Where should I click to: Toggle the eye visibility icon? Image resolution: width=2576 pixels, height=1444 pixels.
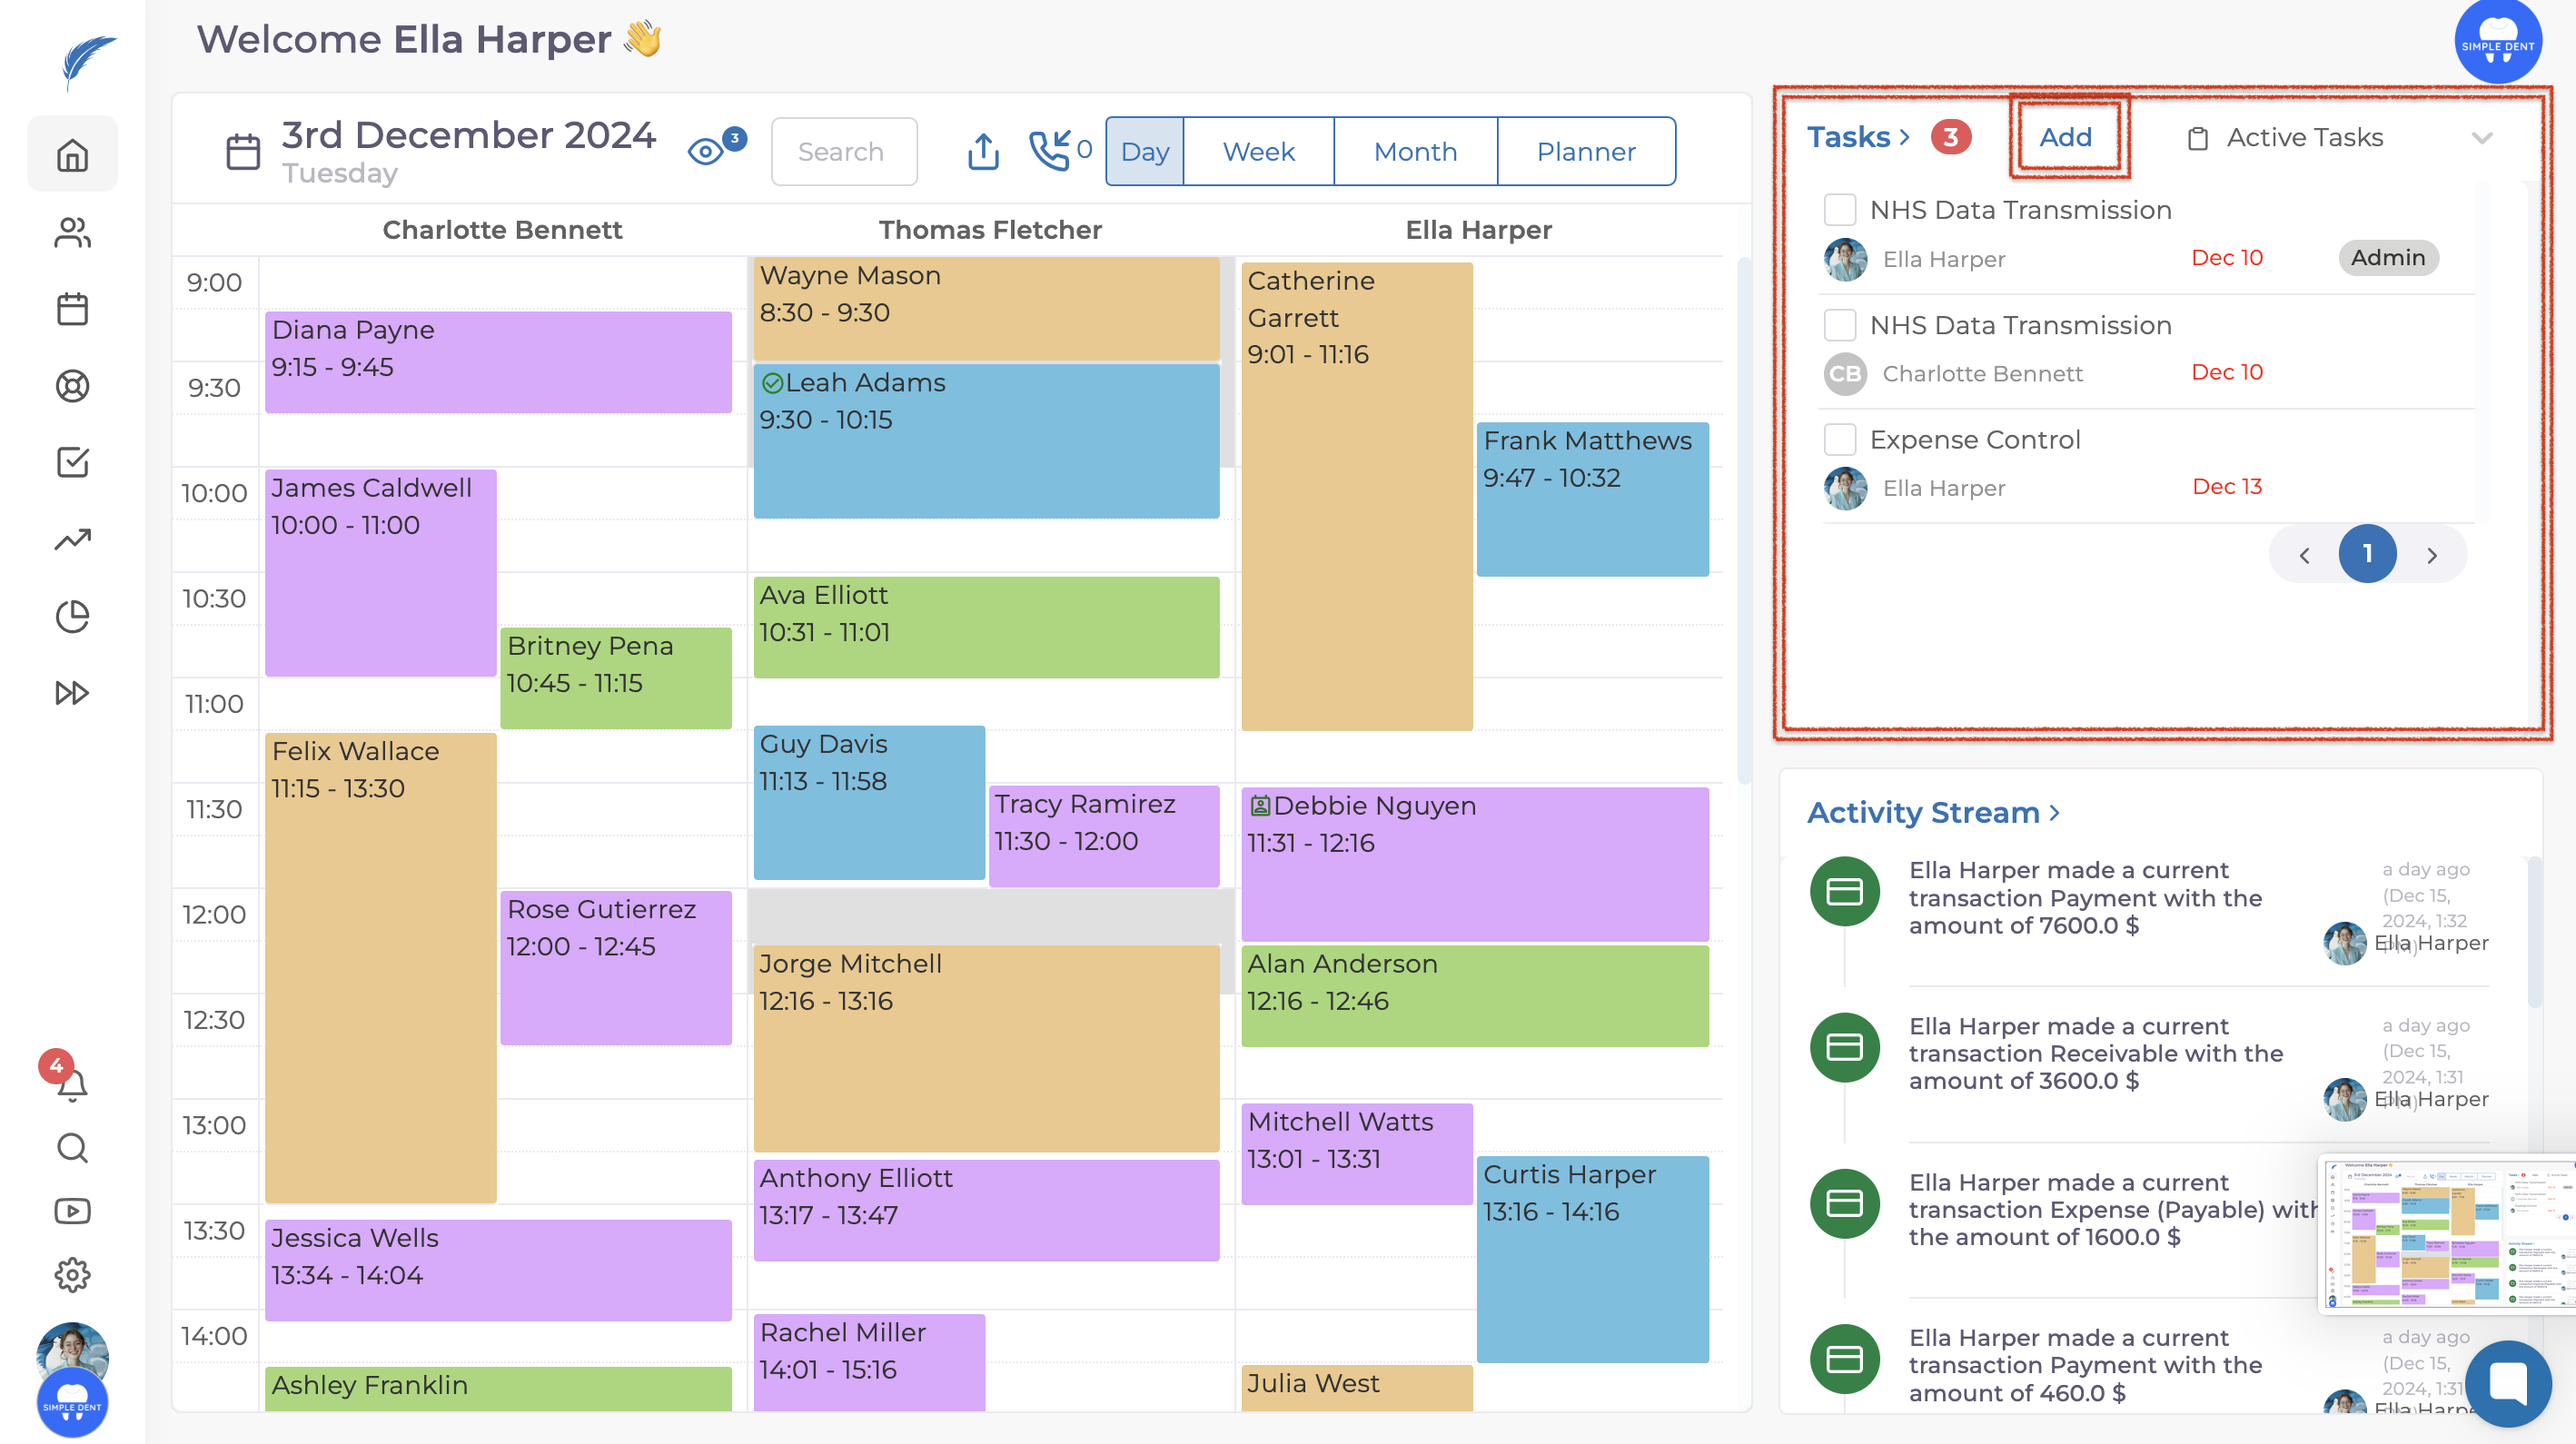click(x=706, y=151)
